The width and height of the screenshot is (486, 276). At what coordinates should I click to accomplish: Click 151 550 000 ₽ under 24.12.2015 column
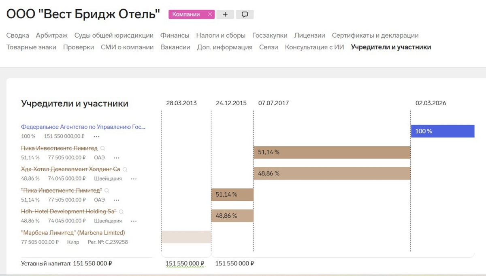point(234,263)
